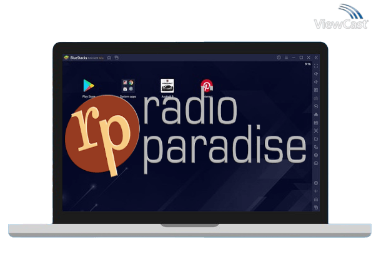Image resolution: width=376 pixels, height=259 pixels.
Task: Open the dimmed game controls keyboard icon
Action: 316,98
